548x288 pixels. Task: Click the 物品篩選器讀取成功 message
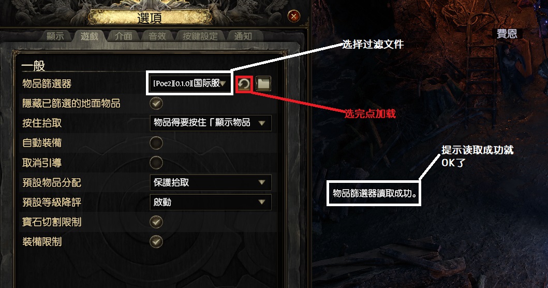[x=375, y=193]
